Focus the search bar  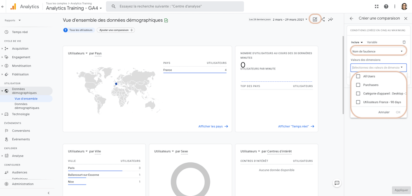175,6
